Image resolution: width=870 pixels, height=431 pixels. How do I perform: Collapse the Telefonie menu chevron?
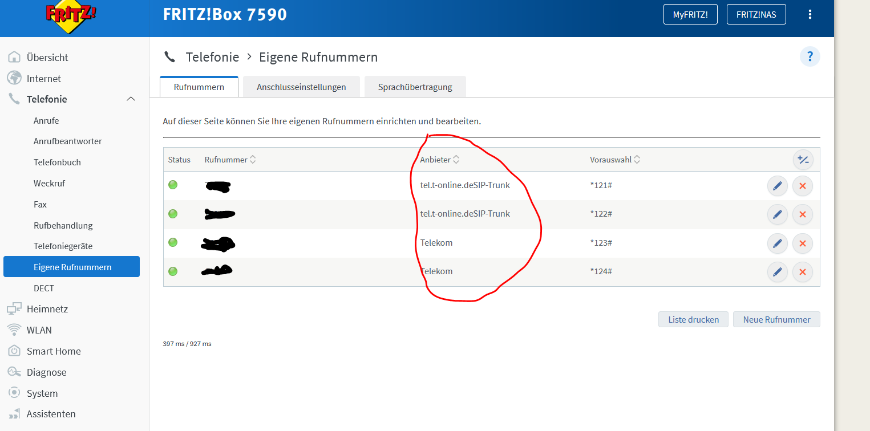click(131, 99)
